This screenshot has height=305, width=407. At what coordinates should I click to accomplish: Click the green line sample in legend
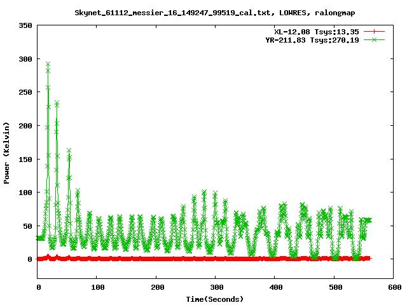(x=375, y=39)
